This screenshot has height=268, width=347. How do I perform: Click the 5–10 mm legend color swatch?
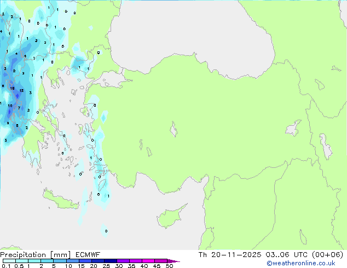coord(60,261)
